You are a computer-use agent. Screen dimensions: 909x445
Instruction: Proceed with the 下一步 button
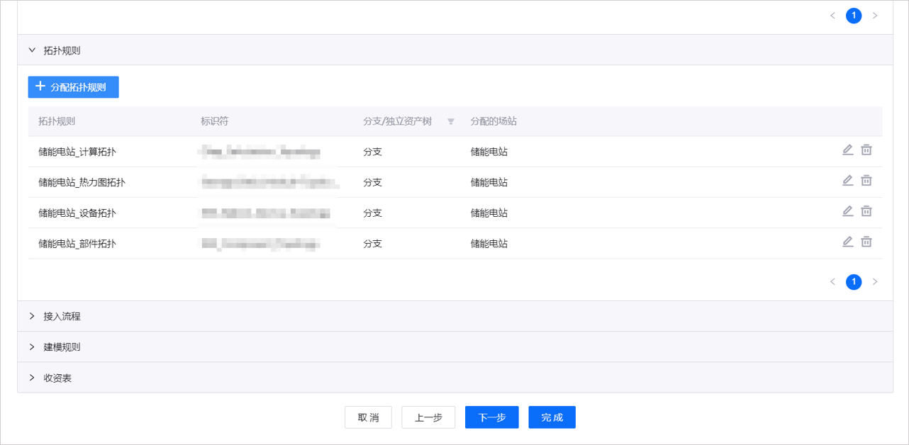[x=491, y=417]
